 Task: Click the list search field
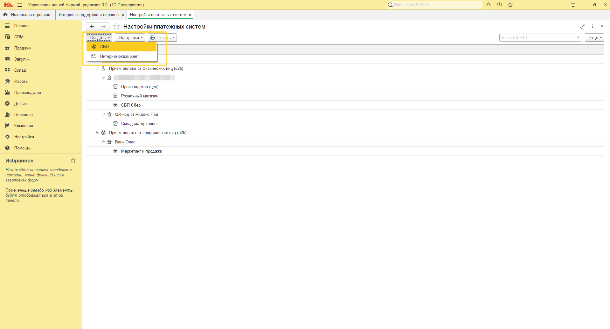point(537,38)
